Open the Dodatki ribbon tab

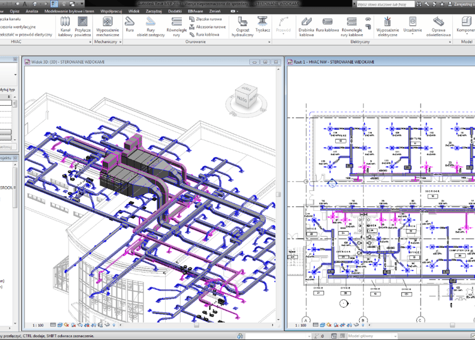[x=175, y=11]
